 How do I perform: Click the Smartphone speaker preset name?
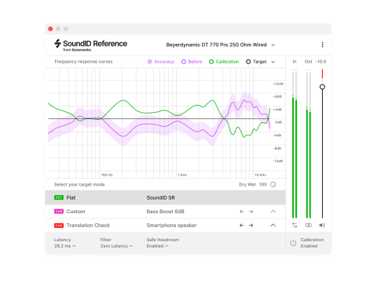click(171, 225)
